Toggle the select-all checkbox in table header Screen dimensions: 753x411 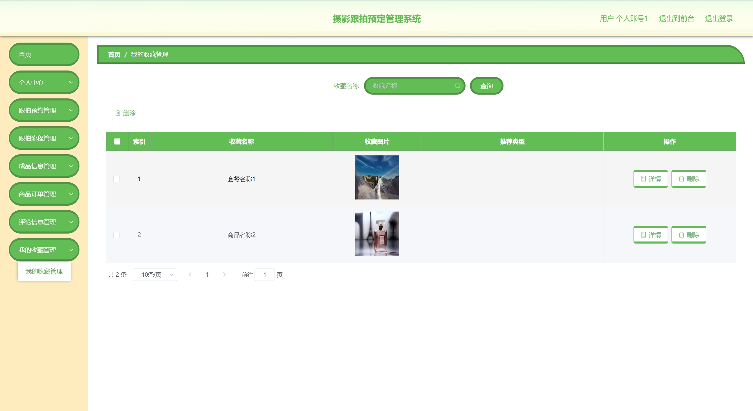click(117, 141)
